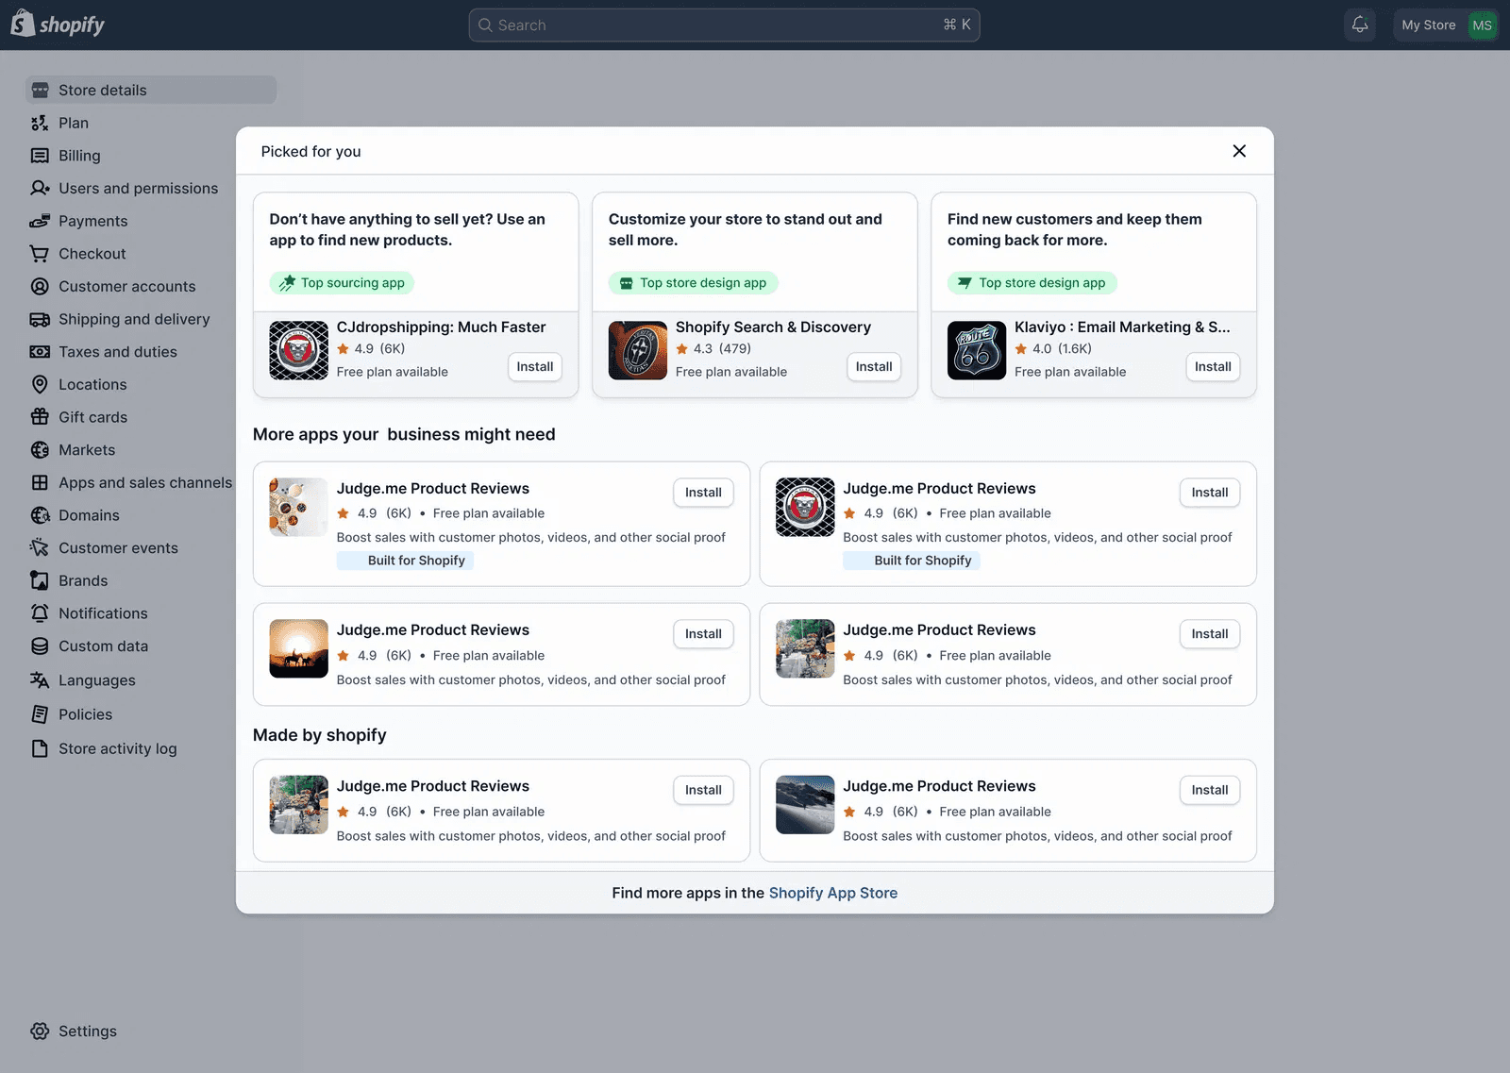Viewport: 1510px width, 1073px height.
Task: Focus the Search field in the header
Action: pos(724,25)
